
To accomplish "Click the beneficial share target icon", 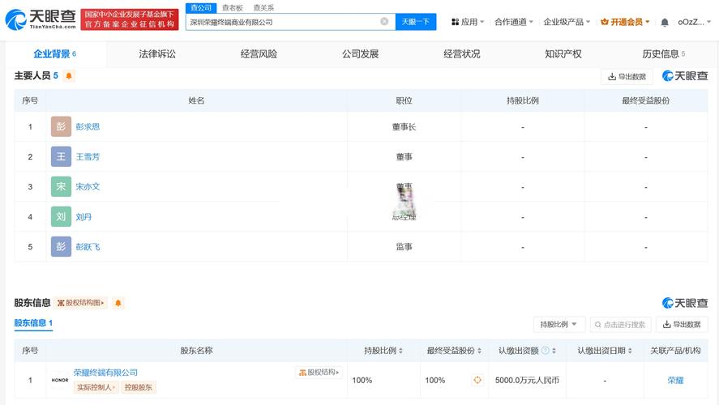I will 477,380.
